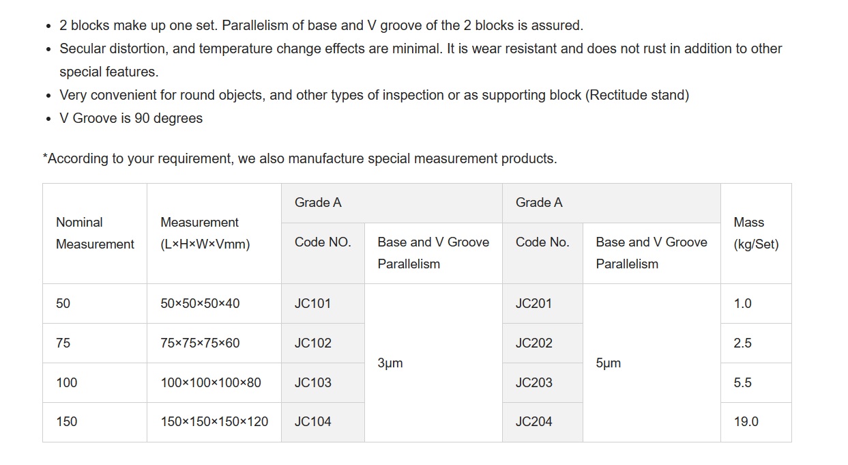Click the V Groove is 90 degrees bullet

(131, 118)
